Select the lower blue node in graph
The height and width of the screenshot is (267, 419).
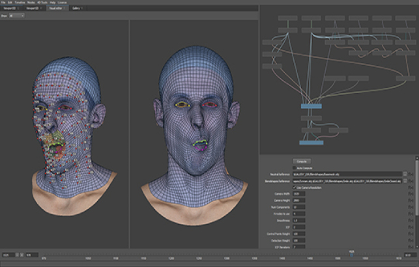click(x=311, y=142)
